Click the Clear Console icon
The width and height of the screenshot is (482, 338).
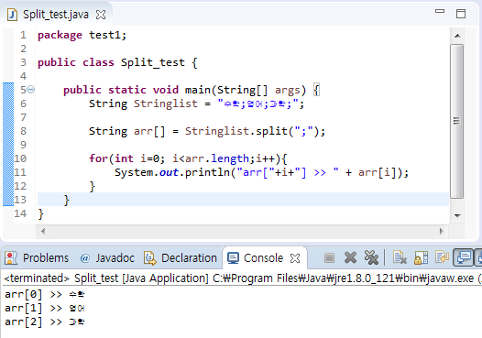click(400, 257)
